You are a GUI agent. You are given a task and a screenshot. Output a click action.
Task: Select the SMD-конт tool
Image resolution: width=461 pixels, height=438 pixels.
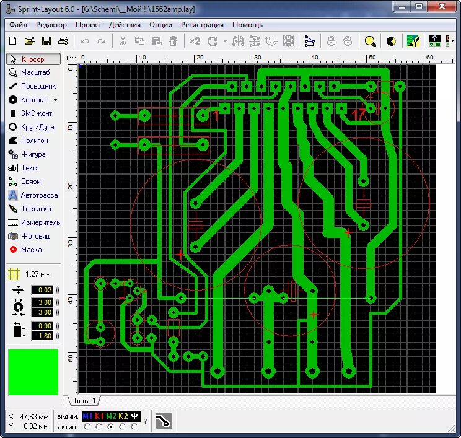tap(31, 113)
